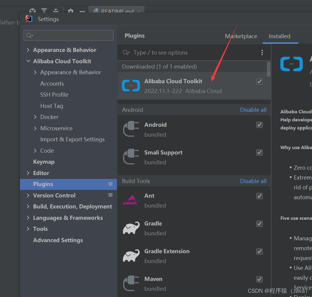Click the plugin list scrollbar thumb
The image size is (312, 297).
coord(269,69)
